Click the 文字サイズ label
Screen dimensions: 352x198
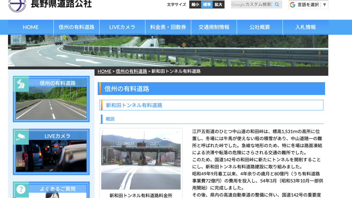coord(177,4)
